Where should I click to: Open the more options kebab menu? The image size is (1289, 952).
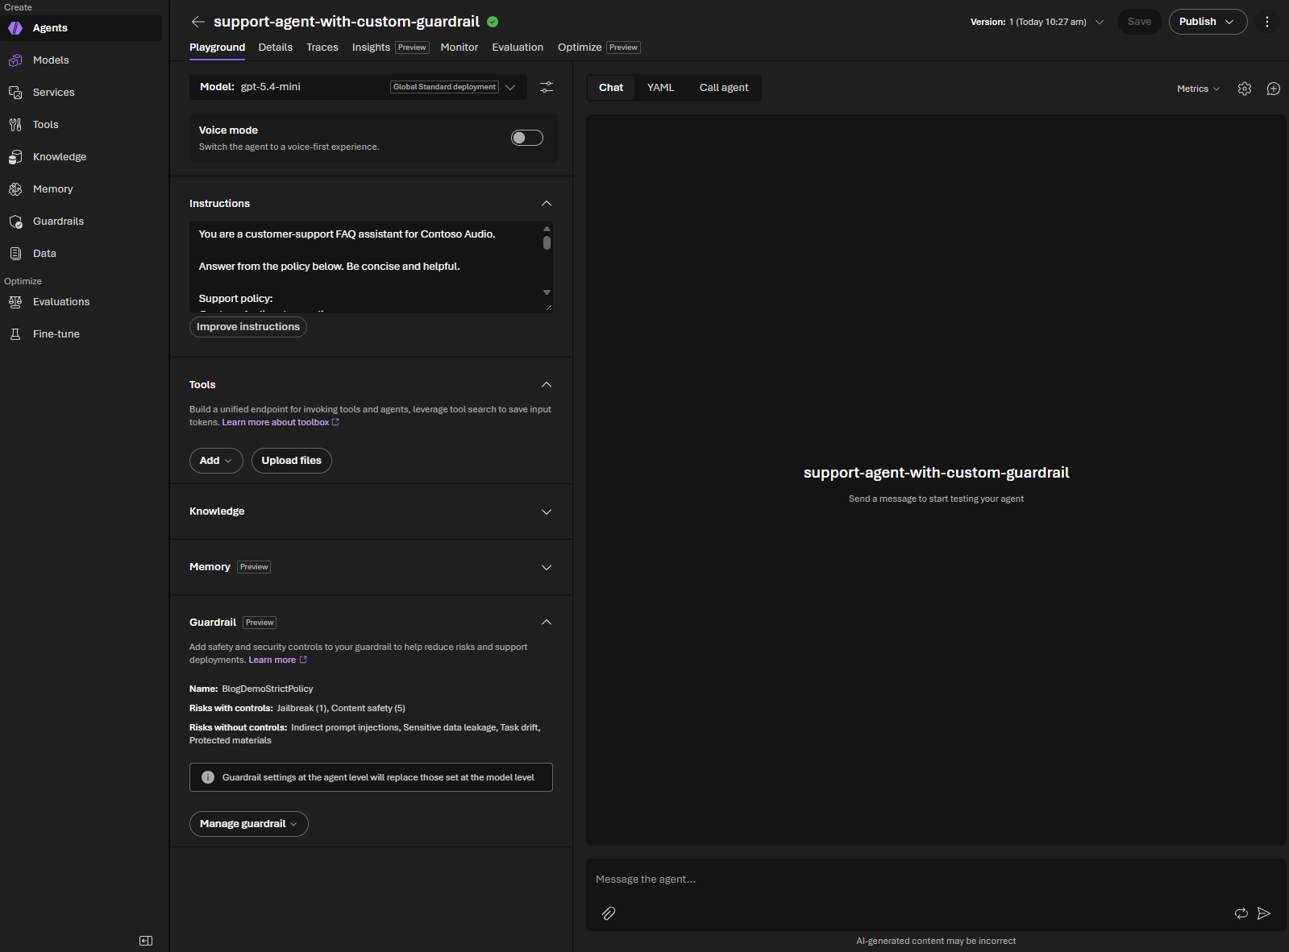tap(1267, 22)
